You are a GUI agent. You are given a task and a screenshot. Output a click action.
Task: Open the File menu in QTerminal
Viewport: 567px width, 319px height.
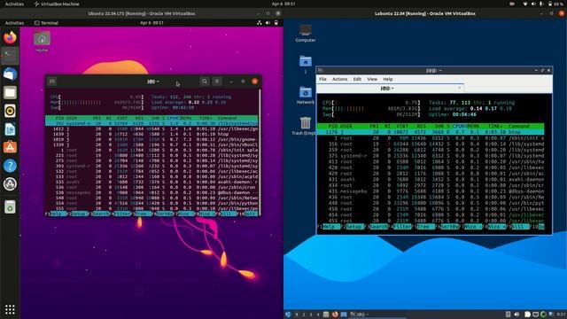[x=322, y=79]
